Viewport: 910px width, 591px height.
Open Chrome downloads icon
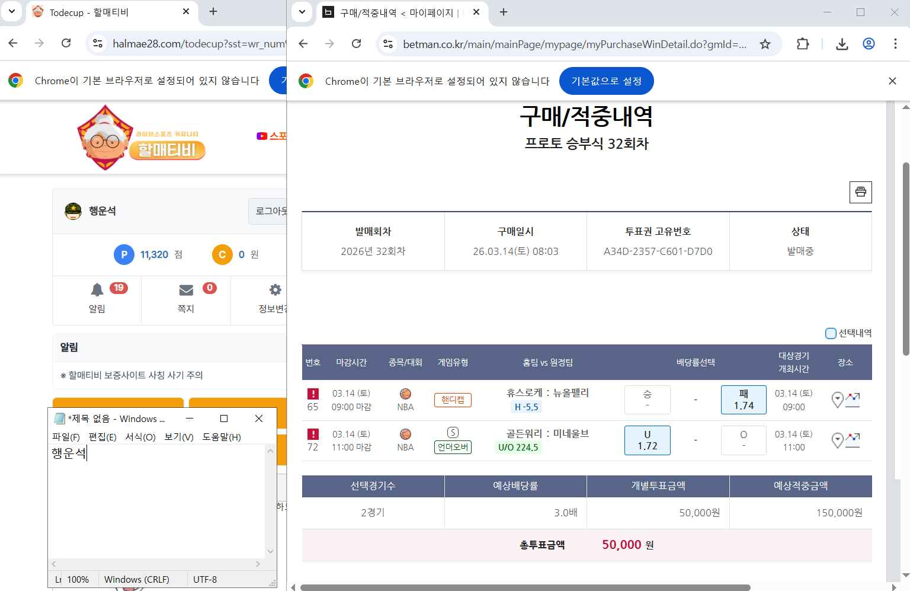click(842, 44)
